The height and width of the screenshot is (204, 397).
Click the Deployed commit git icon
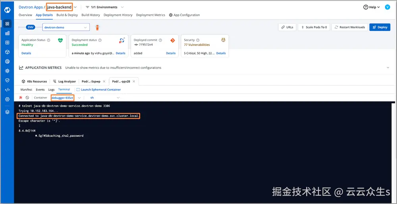(x=173, y=40)
